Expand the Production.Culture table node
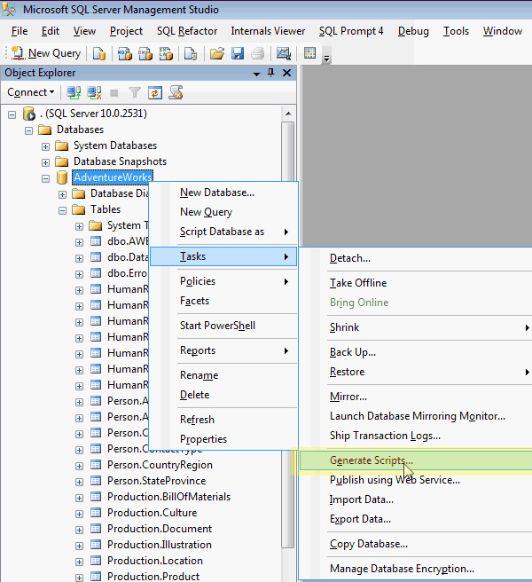The width and height of the screenshot is (532, 582). point(79,514)
